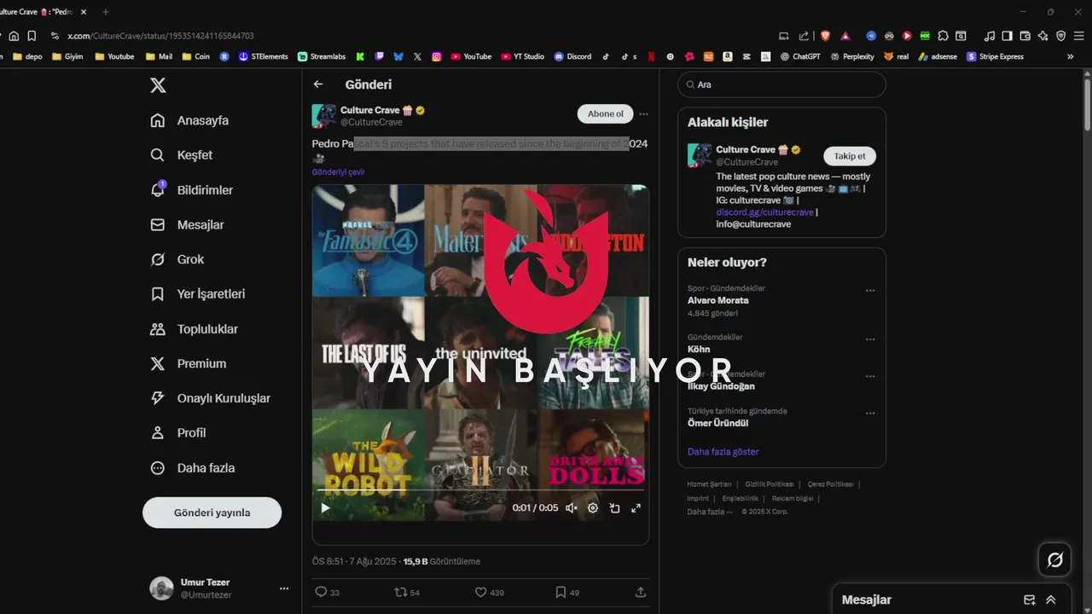The image size is (1092, 614).
Task: Click browser bookmark icon
Action: click(32, 36)
